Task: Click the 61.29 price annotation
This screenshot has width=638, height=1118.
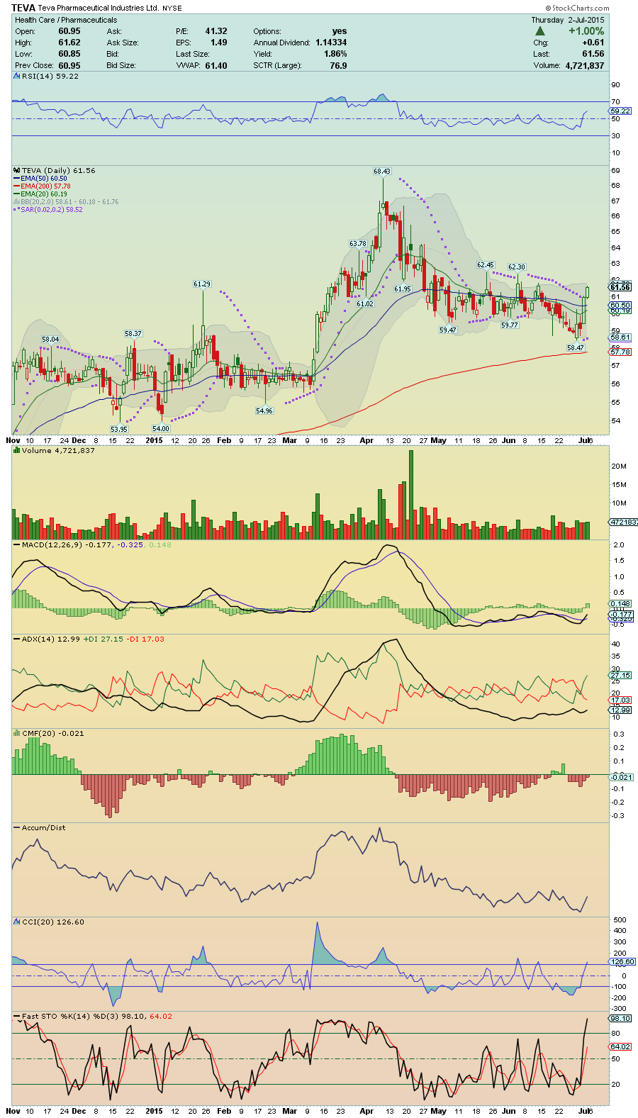Action: tap(202, 284)
